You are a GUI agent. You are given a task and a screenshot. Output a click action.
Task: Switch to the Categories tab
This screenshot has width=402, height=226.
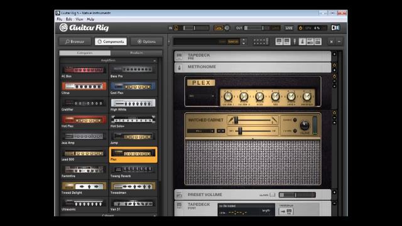pyautogui.click(x=85, y=53)
